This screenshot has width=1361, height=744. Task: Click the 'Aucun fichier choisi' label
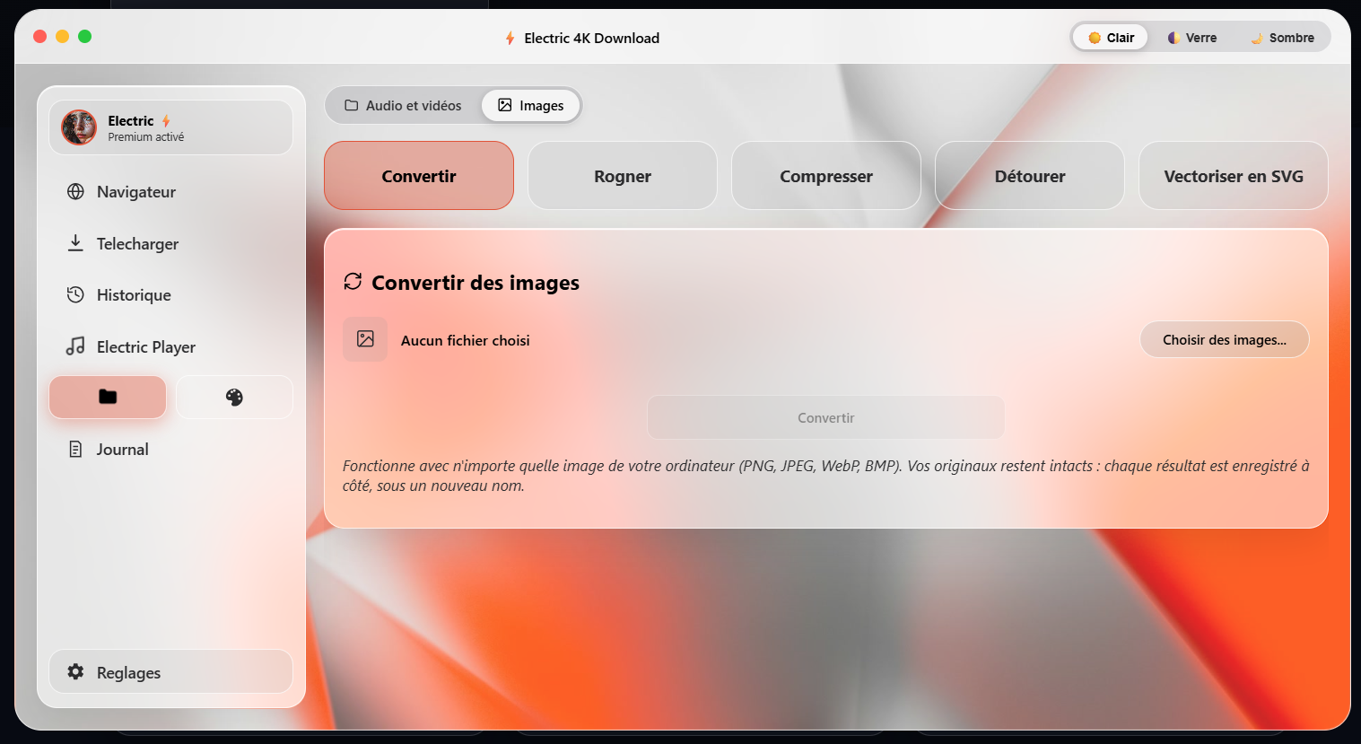pos(465,340)
